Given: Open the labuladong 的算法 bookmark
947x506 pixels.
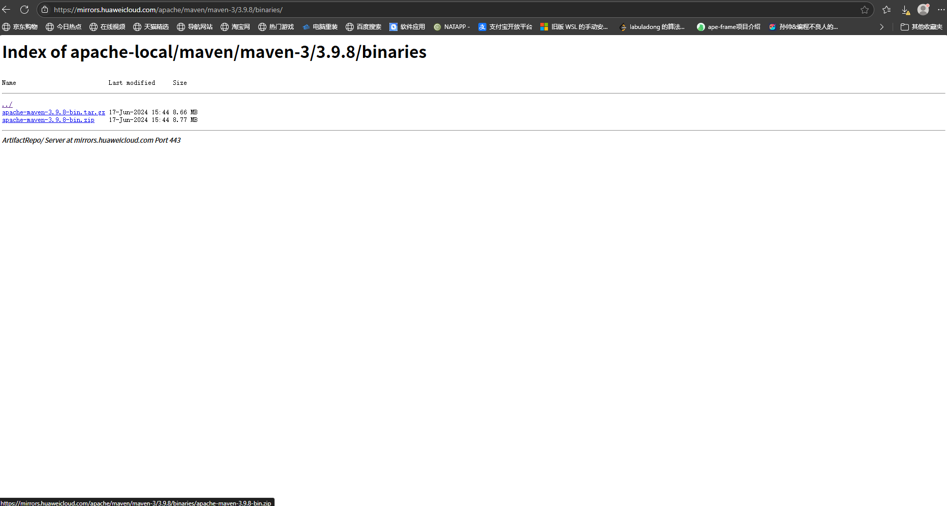Looking at the screenshot, I should [x=652, y=27].
